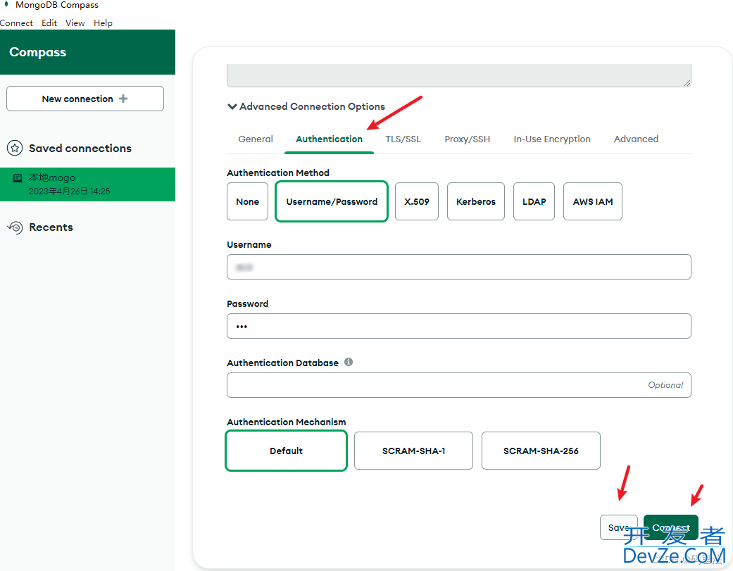Open the Edit menu
The width and height of the screenshot is (733, 571).
49,23
